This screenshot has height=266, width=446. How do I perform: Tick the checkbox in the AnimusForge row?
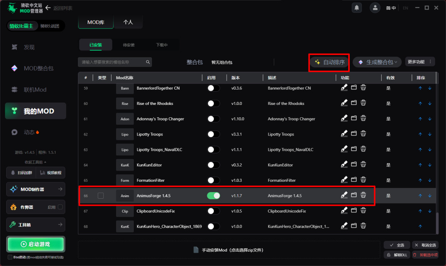pyautogui.click(x=101, y=196)
